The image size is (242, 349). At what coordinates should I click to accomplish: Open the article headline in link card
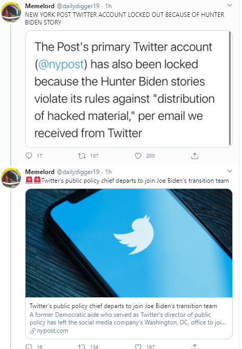coord(124,306)
